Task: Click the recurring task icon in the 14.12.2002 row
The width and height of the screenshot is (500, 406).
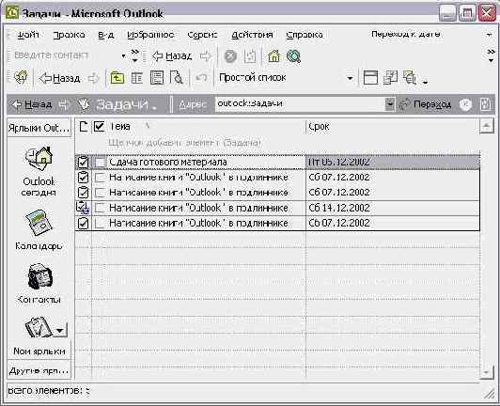Action: [x=84, y=208]
